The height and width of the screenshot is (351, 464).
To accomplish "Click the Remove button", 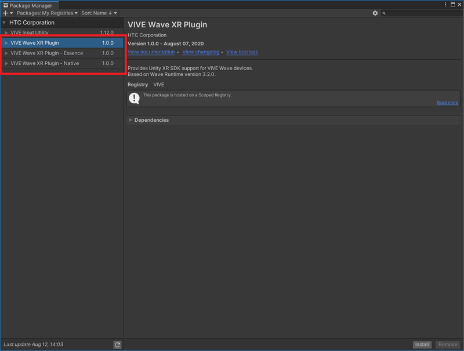I will [447, 345].
